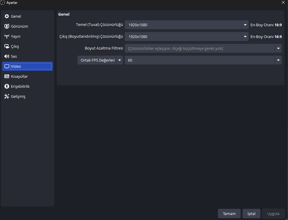Screen dimensions: 288x220
Task: Select the Video settings label
Action: [x=16, y=66]
